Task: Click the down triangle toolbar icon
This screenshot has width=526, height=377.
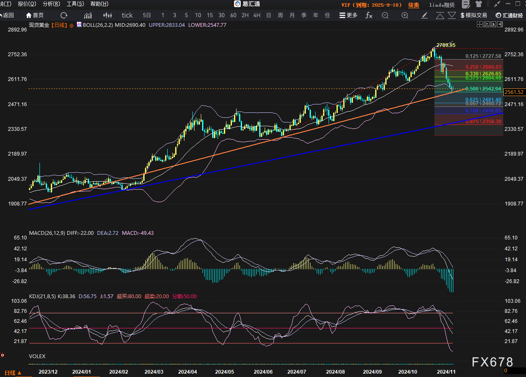Action: (x=452, y=15)
